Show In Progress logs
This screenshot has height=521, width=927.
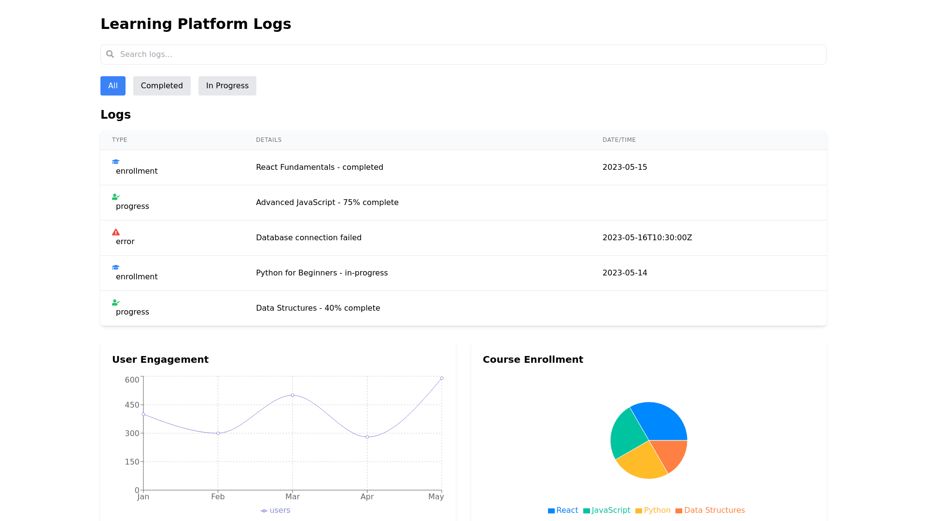[x=227, y=86]
